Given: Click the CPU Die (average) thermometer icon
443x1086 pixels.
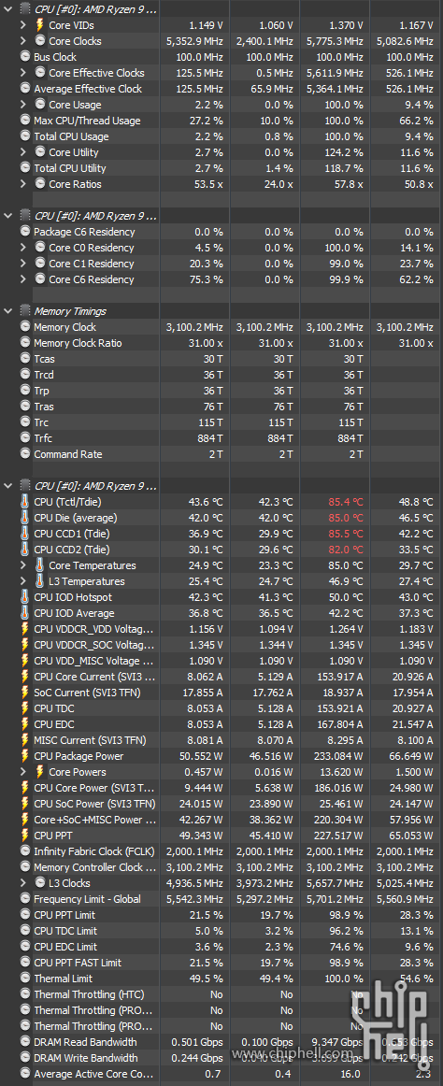Looking at the screenshot, I should (25, 518).
